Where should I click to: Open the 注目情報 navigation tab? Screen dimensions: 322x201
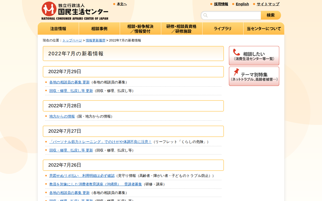tap(58, 28)
